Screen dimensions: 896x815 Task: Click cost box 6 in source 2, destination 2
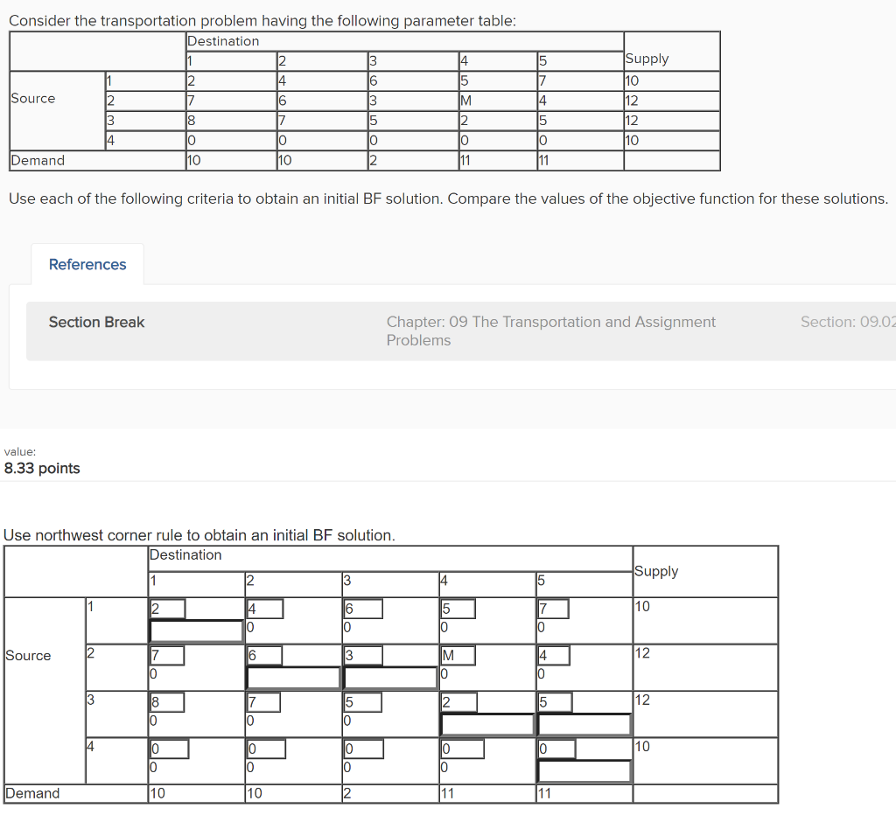(x=264, y=655)
